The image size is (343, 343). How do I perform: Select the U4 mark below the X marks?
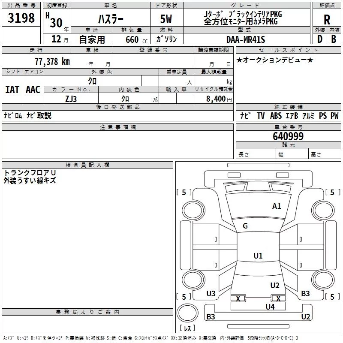[x=270, y=307]
